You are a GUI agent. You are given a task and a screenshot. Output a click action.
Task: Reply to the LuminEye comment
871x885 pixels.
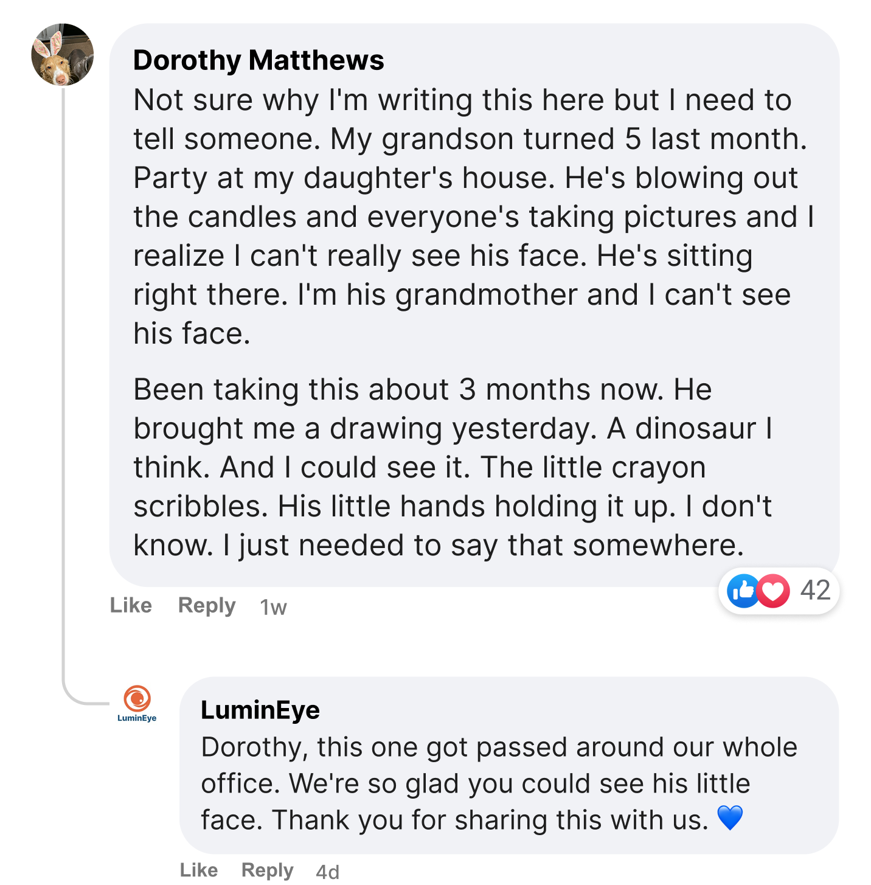[268, 870]
